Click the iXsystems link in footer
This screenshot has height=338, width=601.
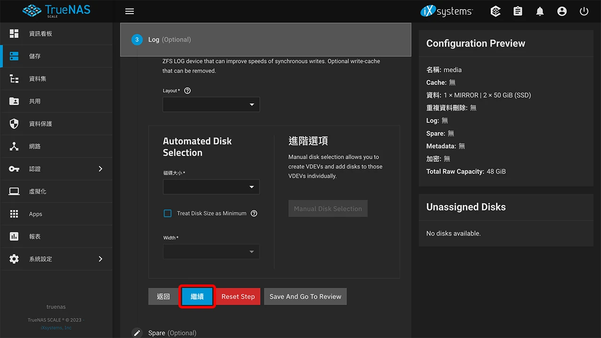[56, 327]
